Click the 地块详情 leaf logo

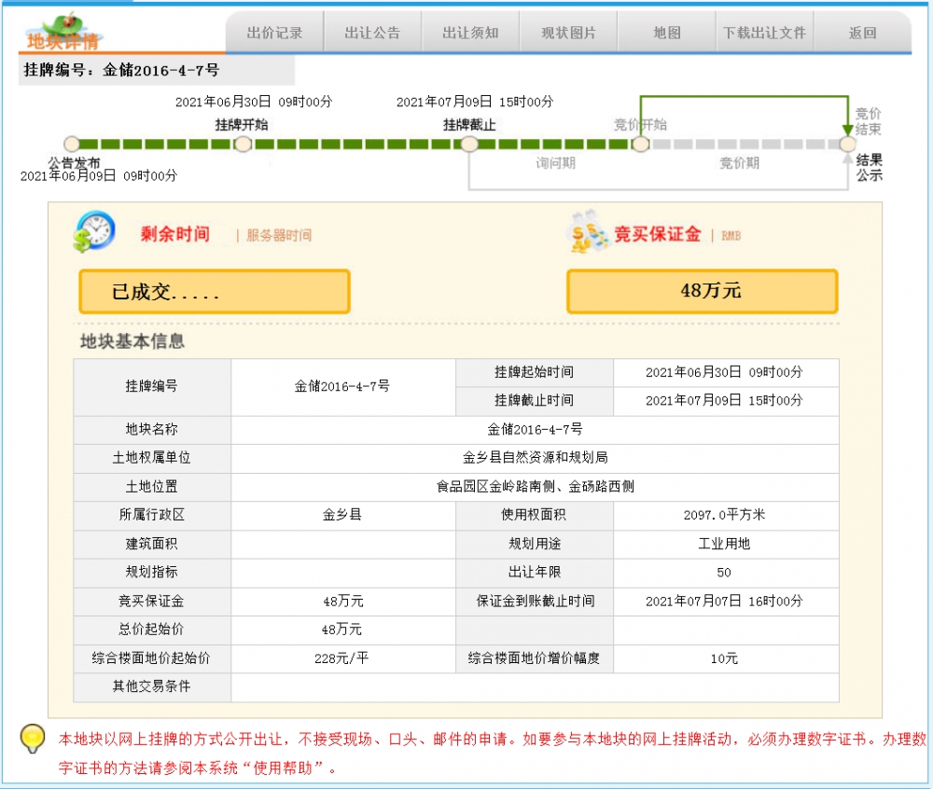pos(64,32)
